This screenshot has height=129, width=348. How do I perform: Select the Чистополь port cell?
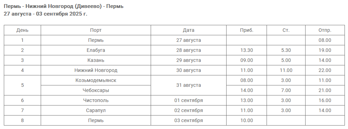click(96, 100)
